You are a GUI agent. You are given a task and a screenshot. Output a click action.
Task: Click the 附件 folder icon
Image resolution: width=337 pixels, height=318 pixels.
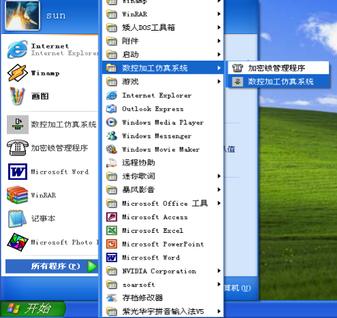point(112,41)
